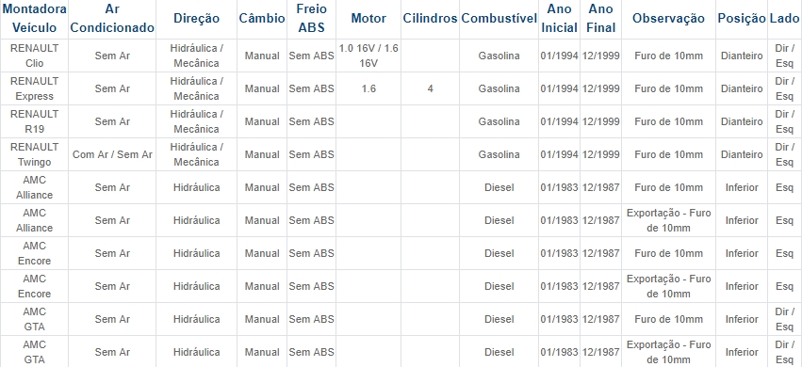Select the Ar Condicionado column header
802x367 pixels.
(112, 19)
